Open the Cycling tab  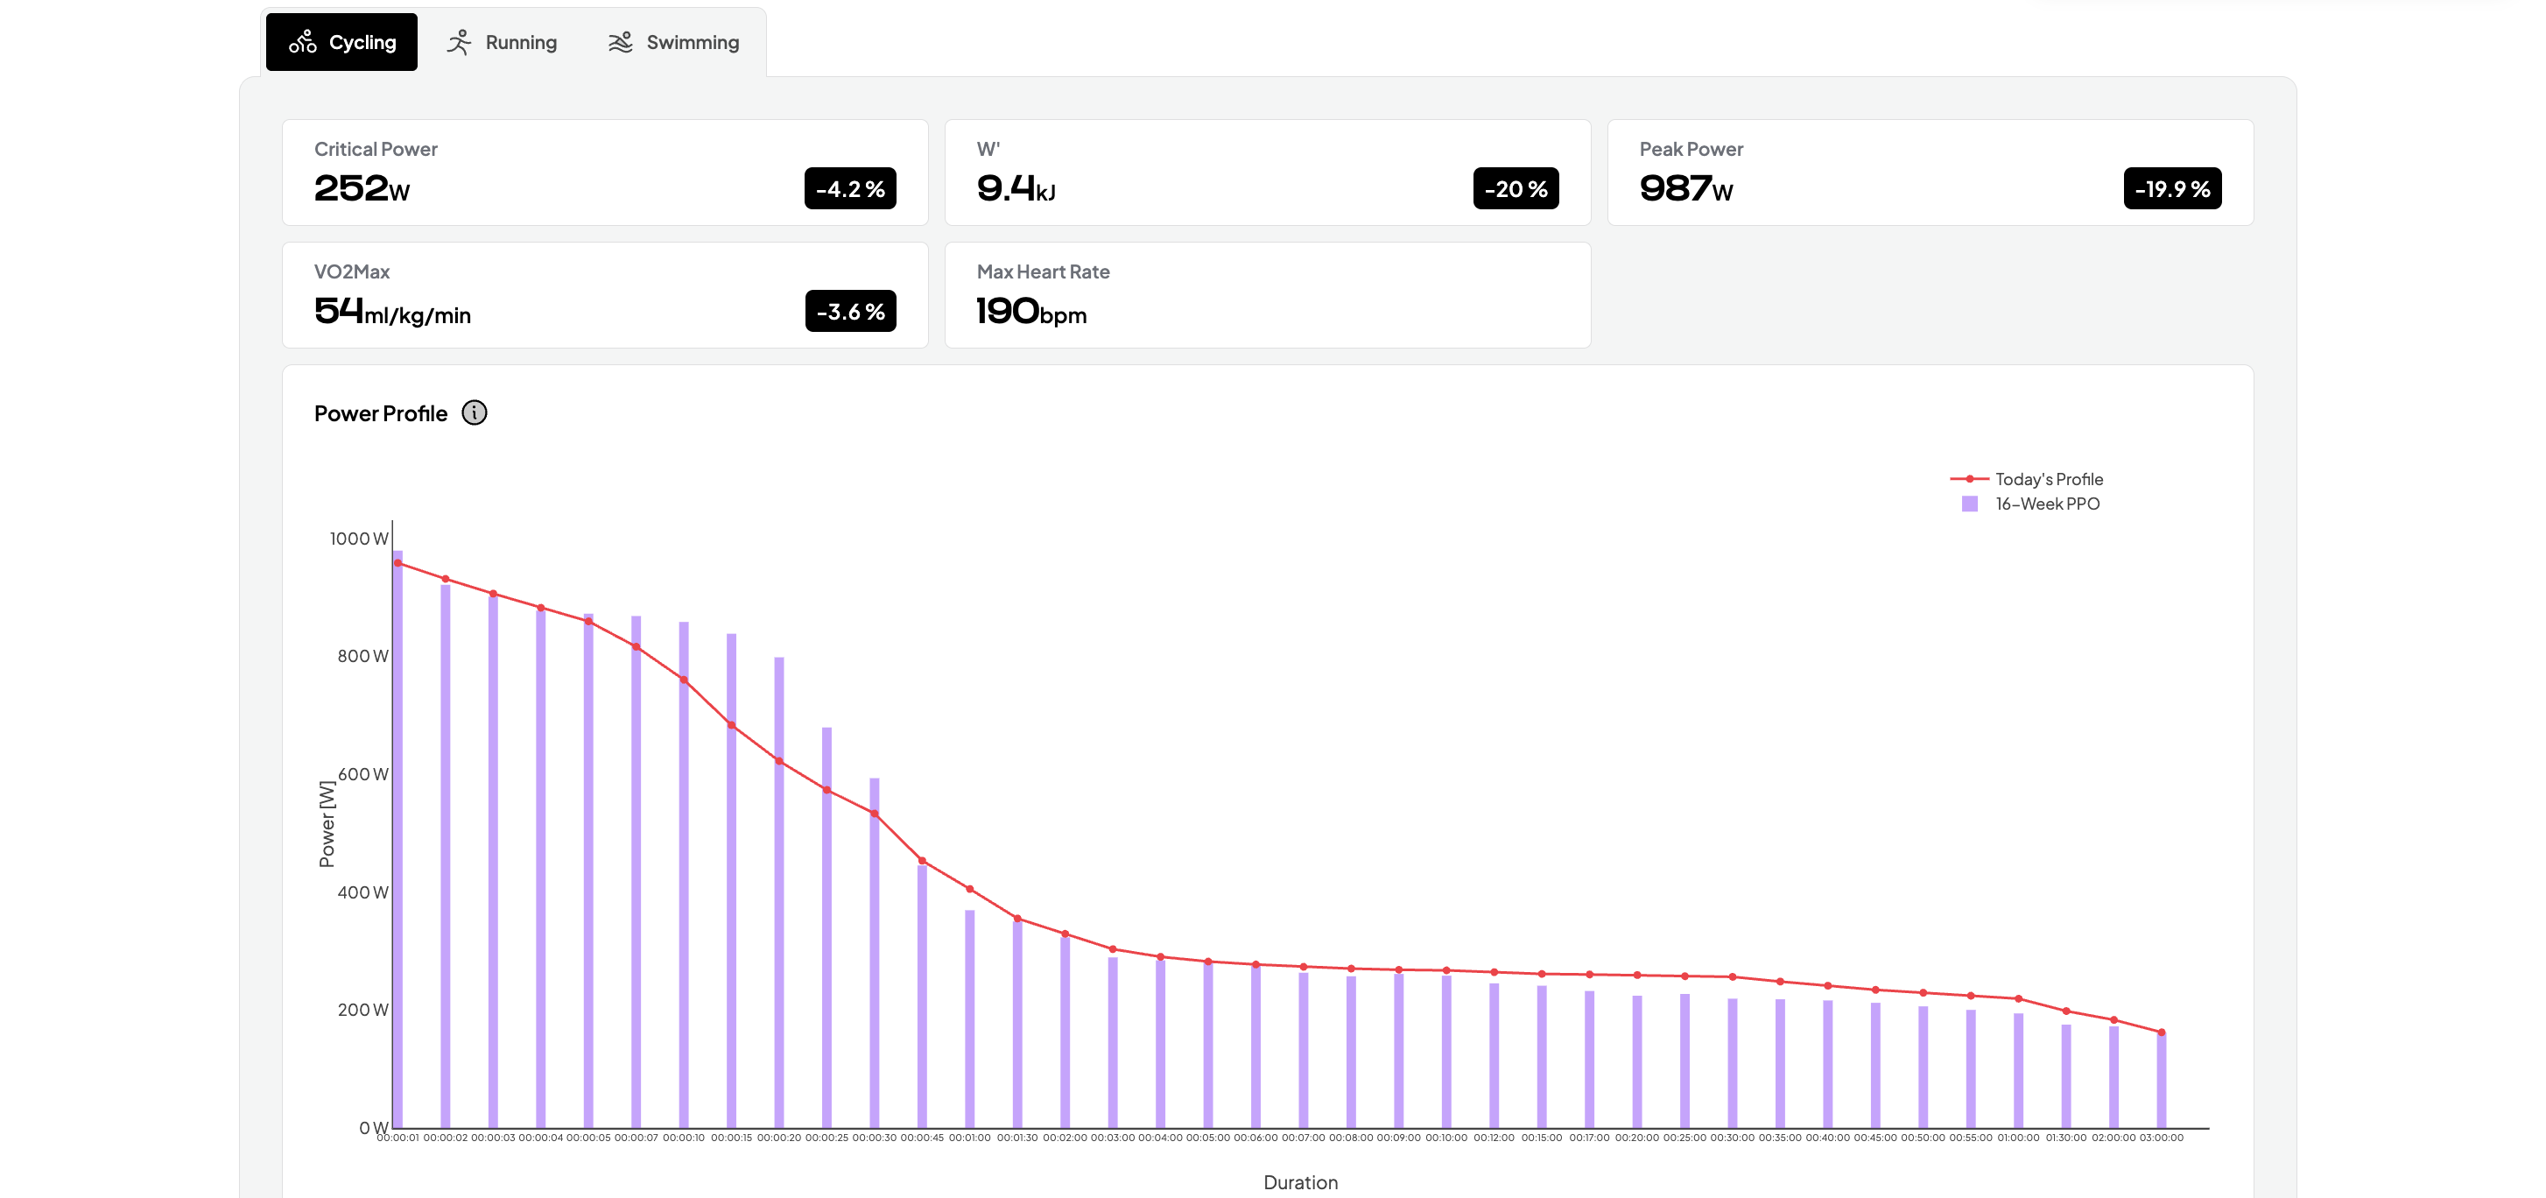[342, 43]
